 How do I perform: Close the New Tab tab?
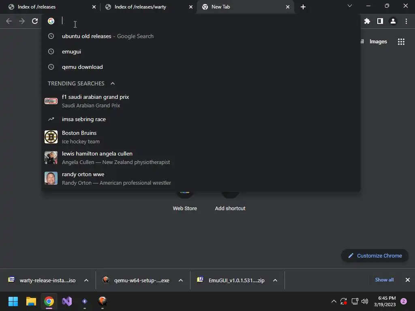288,7
